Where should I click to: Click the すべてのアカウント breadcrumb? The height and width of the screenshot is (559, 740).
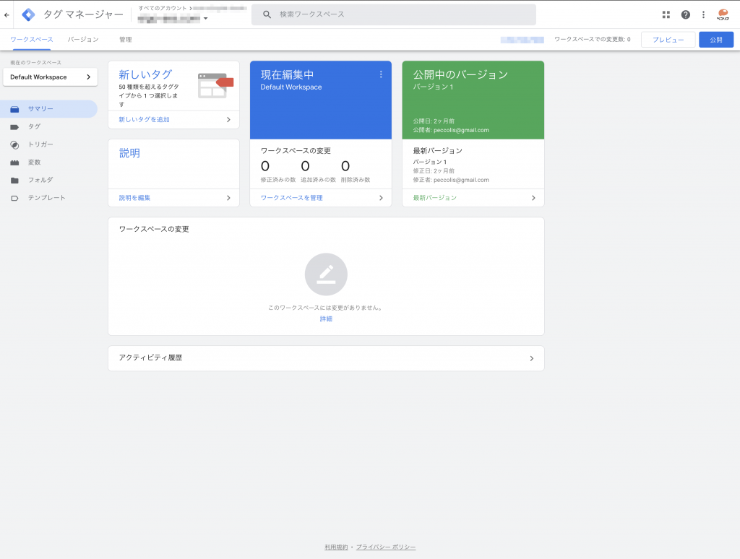coord(163,9)
